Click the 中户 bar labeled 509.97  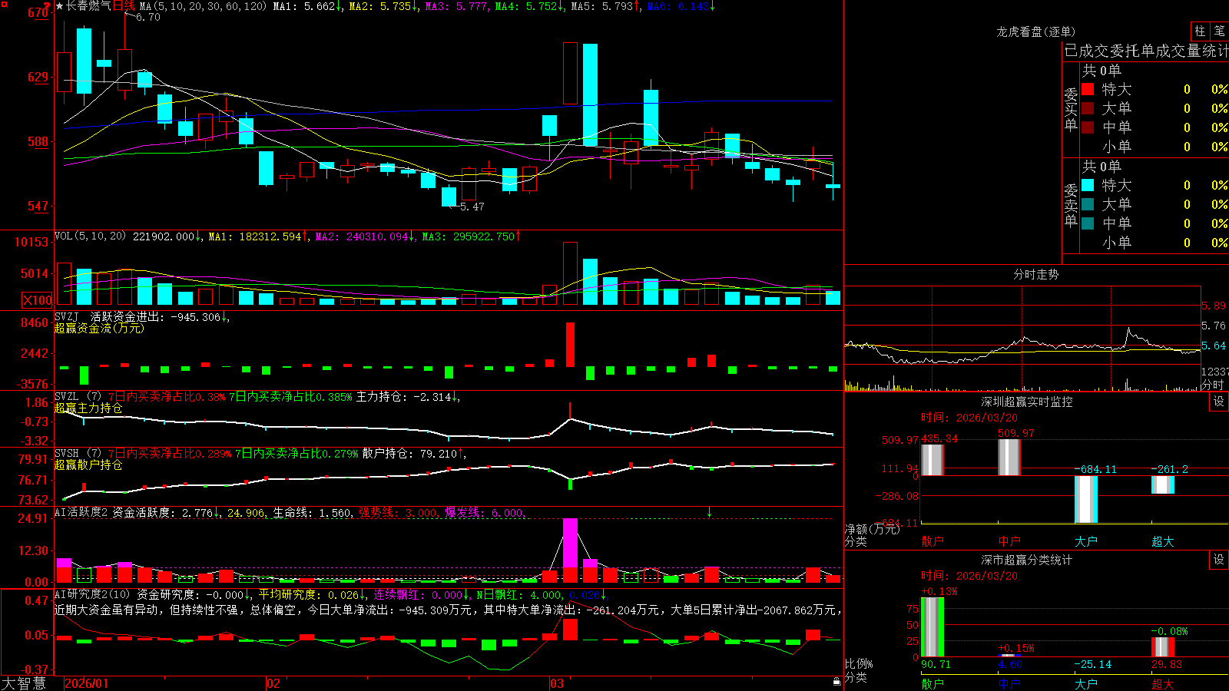pos(1009,458)
